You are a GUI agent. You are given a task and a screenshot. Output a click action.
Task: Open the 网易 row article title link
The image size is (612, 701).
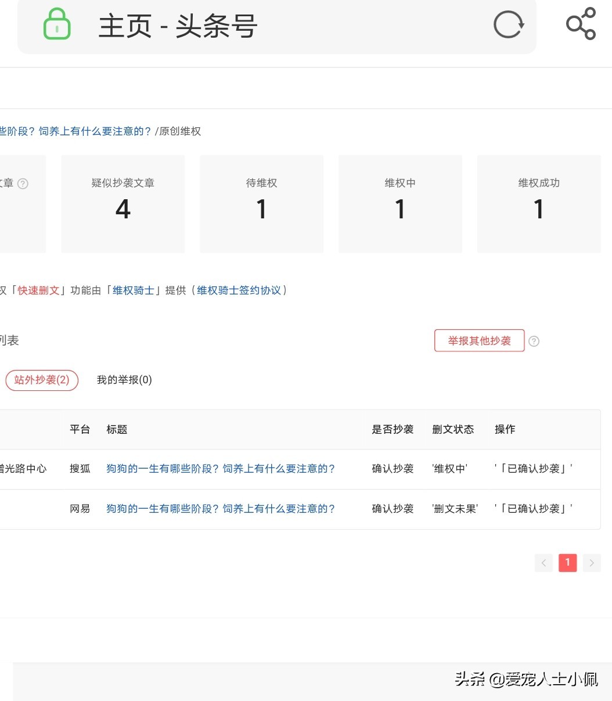coord(221,508)
